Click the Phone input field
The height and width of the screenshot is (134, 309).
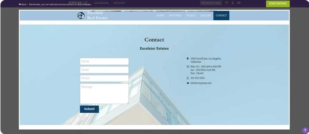click(x=104, y=78)
